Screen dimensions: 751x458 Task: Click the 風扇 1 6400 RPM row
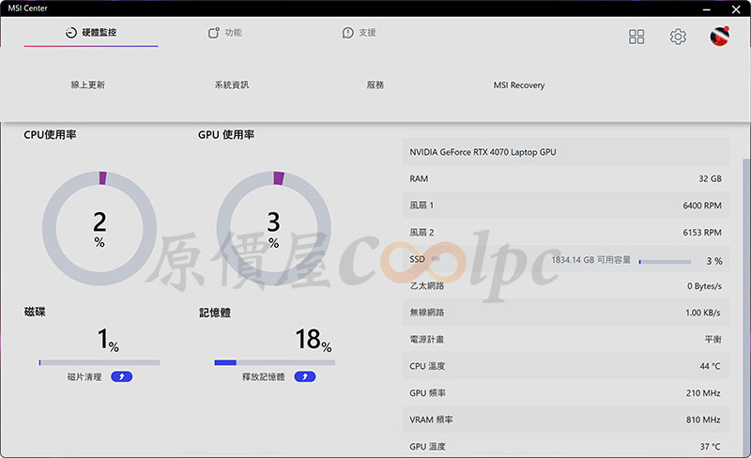tap(566, 206)
